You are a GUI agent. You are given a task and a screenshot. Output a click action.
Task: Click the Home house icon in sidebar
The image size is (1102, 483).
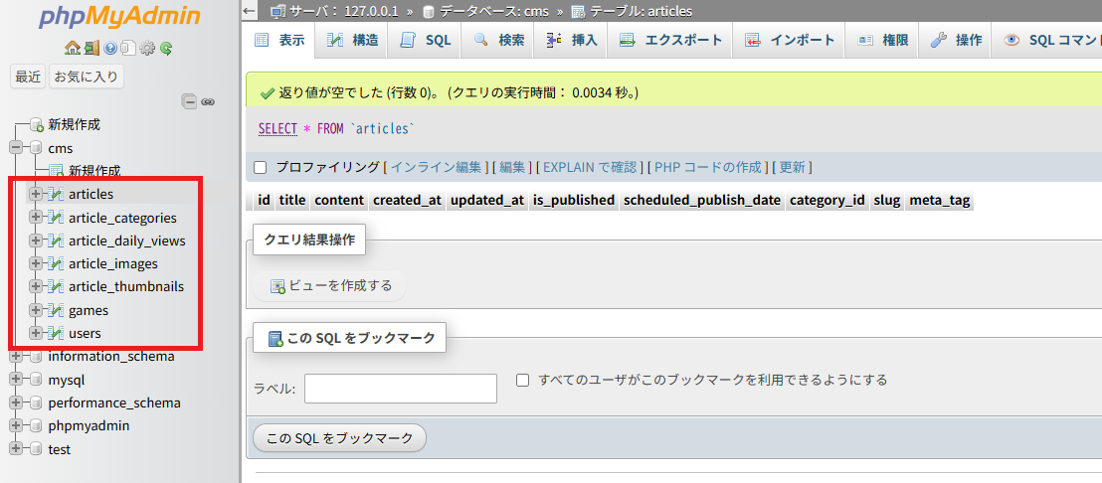click(x=72, y=48)
